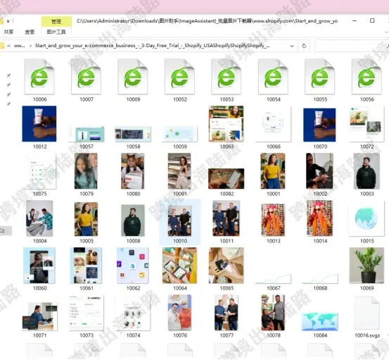Select the file icon named 10054

pos(273,77)
